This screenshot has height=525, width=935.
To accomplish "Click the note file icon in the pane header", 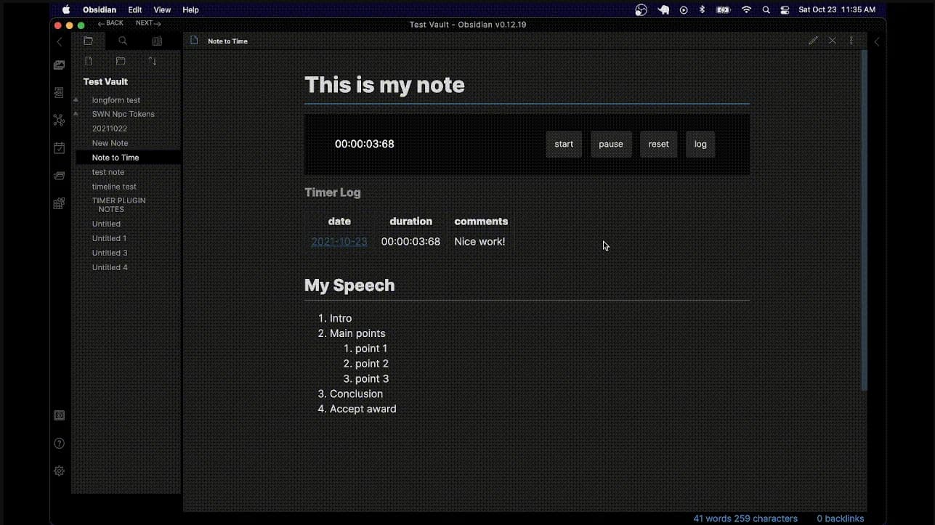I will tap(194, 41).
